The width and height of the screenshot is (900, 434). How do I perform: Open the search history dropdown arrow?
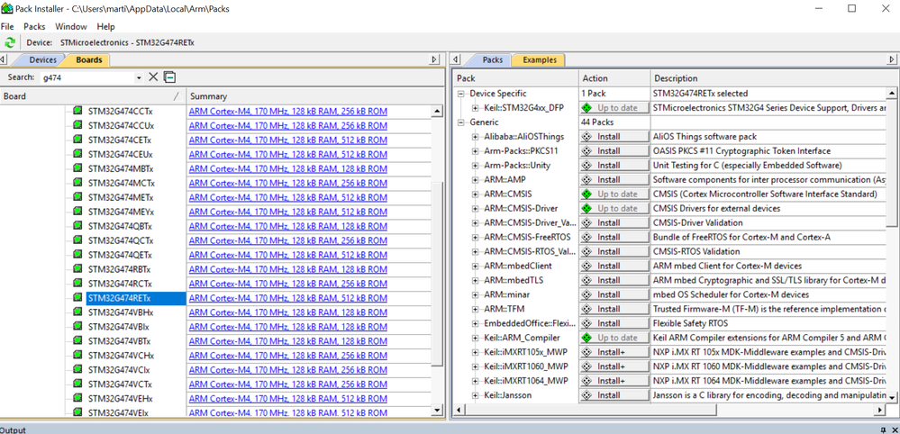139,77
